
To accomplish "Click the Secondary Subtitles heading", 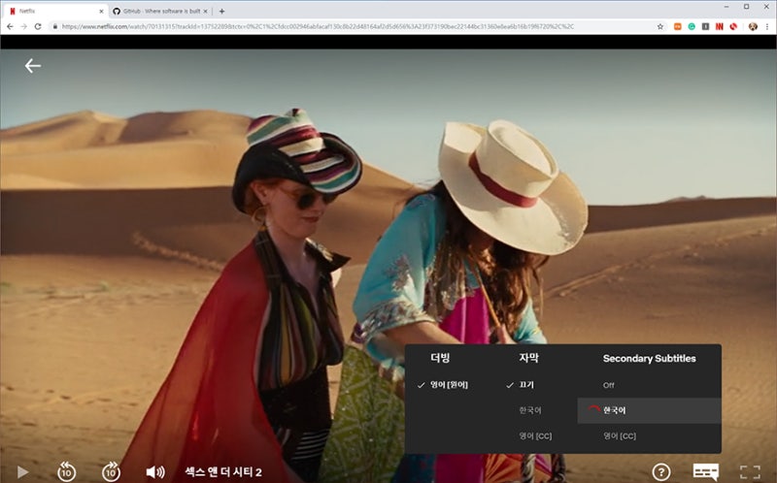I will pyautogui.click(x=649, y=358).
